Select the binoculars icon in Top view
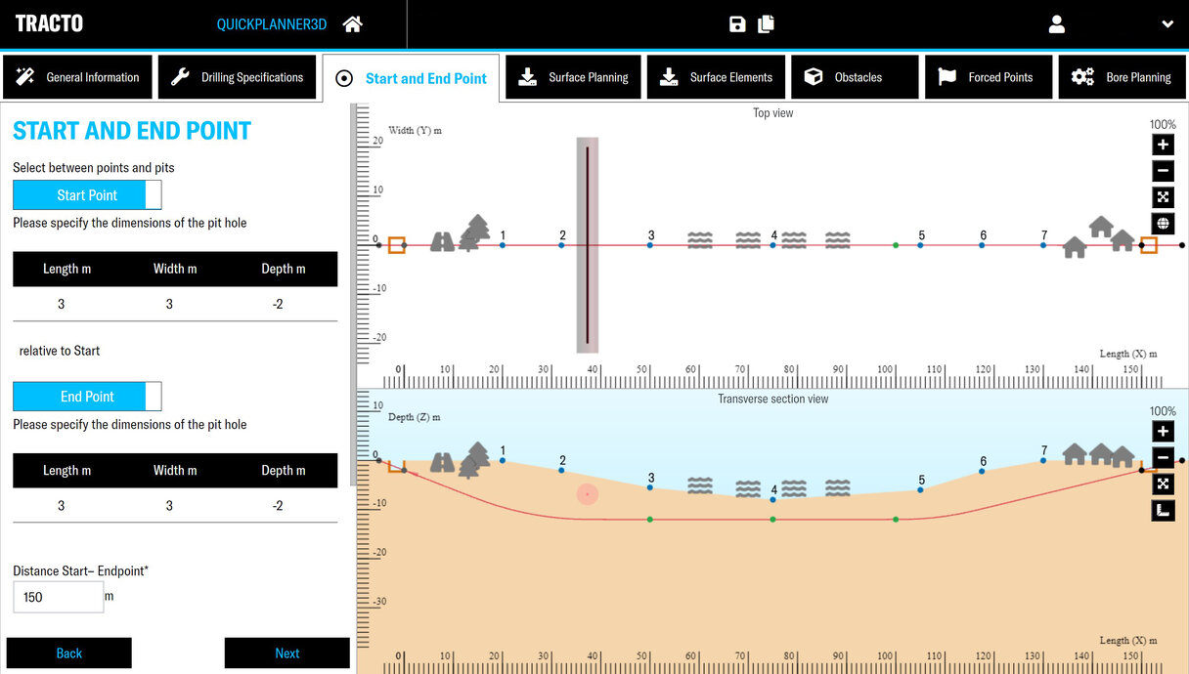This screenshot has height=674, width=1189. coord(443,241)
